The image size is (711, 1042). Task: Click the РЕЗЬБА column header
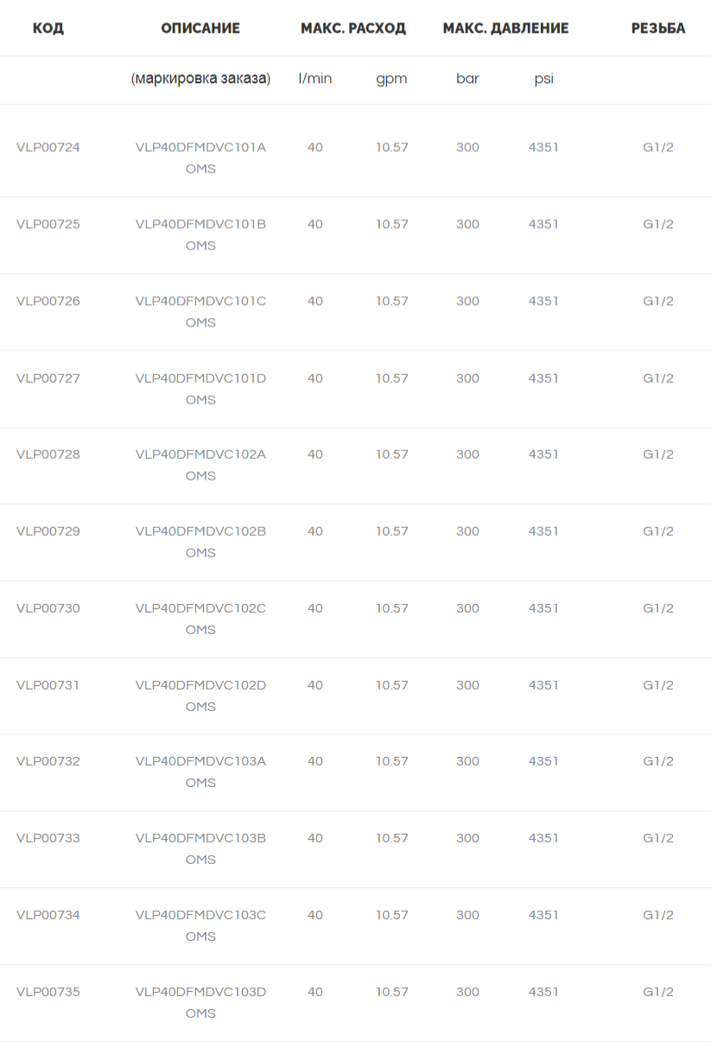point(658,29)
